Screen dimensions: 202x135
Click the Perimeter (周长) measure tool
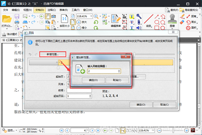click(x=192, y=22)
